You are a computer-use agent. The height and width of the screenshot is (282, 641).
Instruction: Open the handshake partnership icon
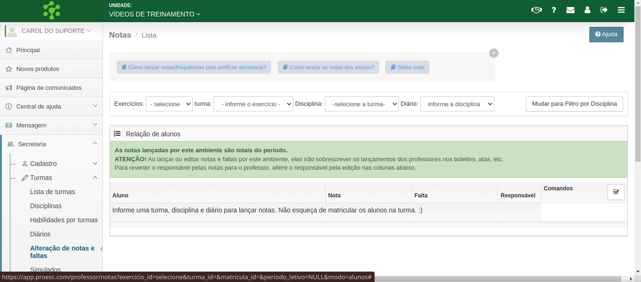537,10
